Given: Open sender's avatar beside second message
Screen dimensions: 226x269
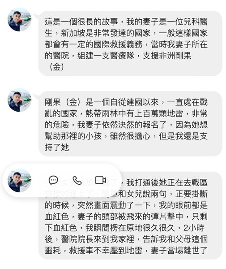Looking at the screenshot, I should tap(20, 100).
